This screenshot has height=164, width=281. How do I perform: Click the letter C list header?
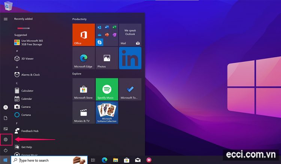coord(17,83)
